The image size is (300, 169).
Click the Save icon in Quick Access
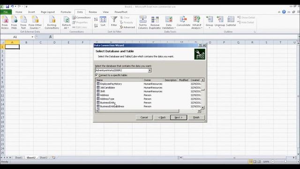[x=7, y=7]
